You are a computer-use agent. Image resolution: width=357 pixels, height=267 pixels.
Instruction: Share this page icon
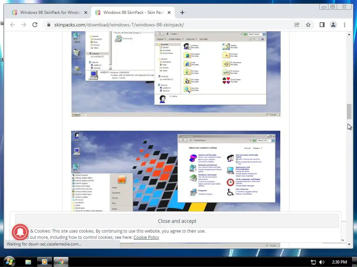(297, 25)
